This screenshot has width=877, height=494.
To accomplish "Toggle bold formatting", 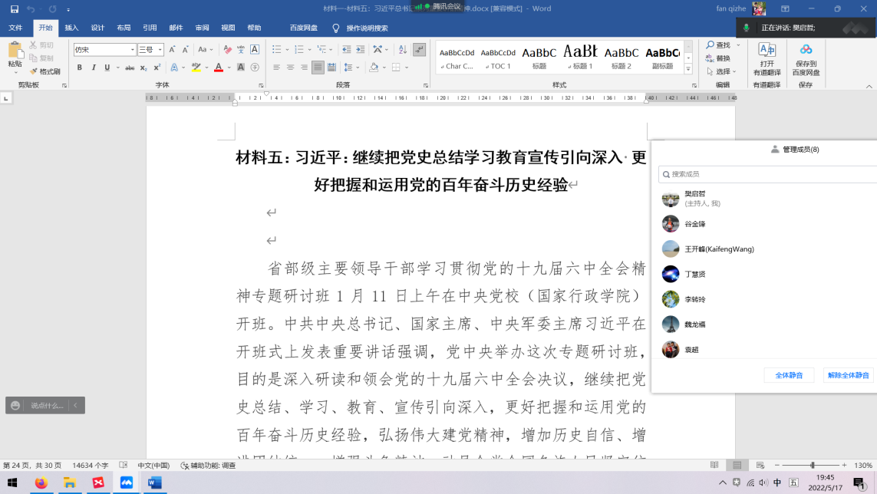I will coord(80,68).
